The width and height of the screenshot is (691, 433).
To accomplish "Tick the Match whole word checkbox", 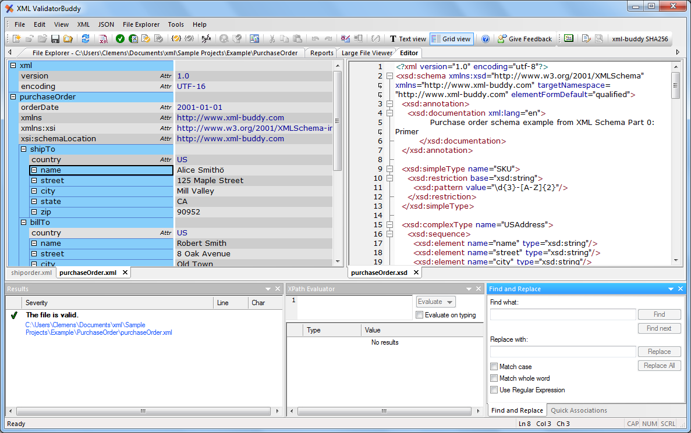I will coord(494,378).
